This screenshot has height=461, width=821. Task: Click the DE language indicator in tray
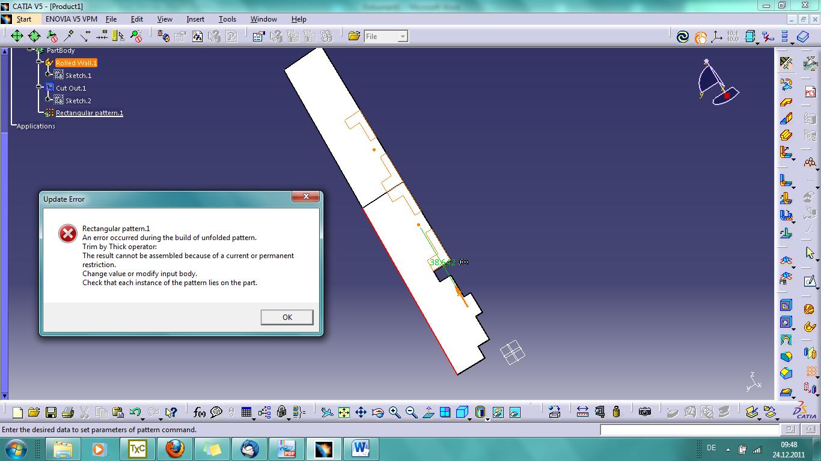point(712,448)
